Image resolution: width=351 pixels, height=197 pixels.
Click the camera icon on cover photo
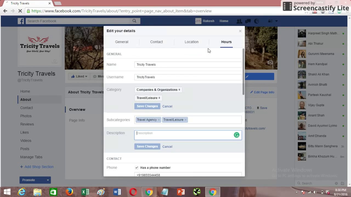click(270, 62)
